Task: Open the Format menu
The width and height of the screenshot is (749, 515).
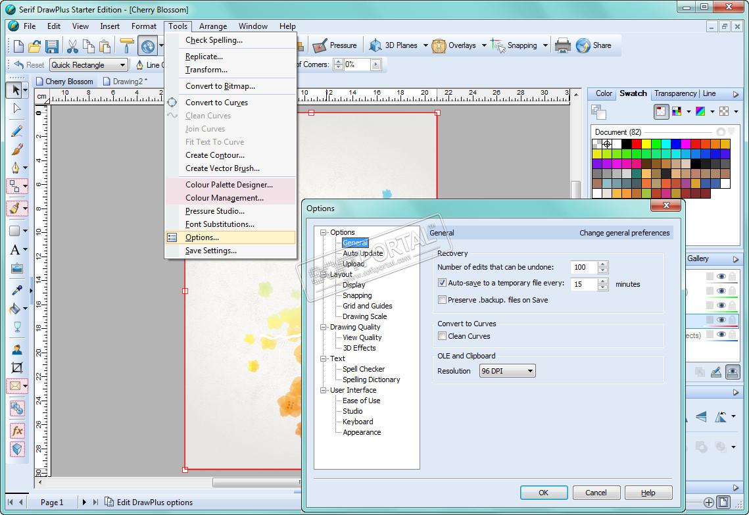Action: pyautogui.click(x=144, y=26)
